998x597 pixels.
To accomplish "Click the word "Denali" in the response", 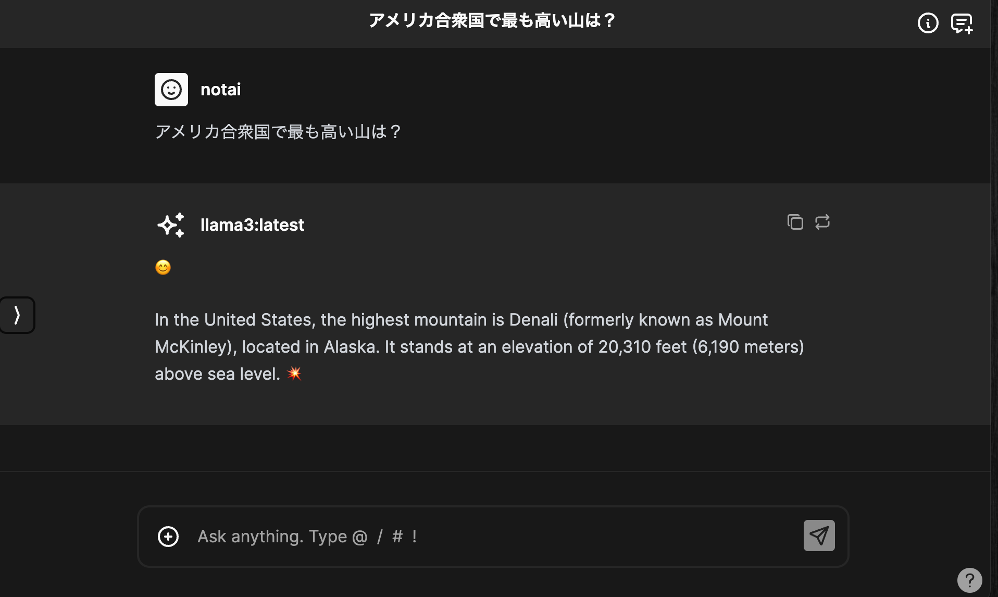I will click(x=533, y=320).
